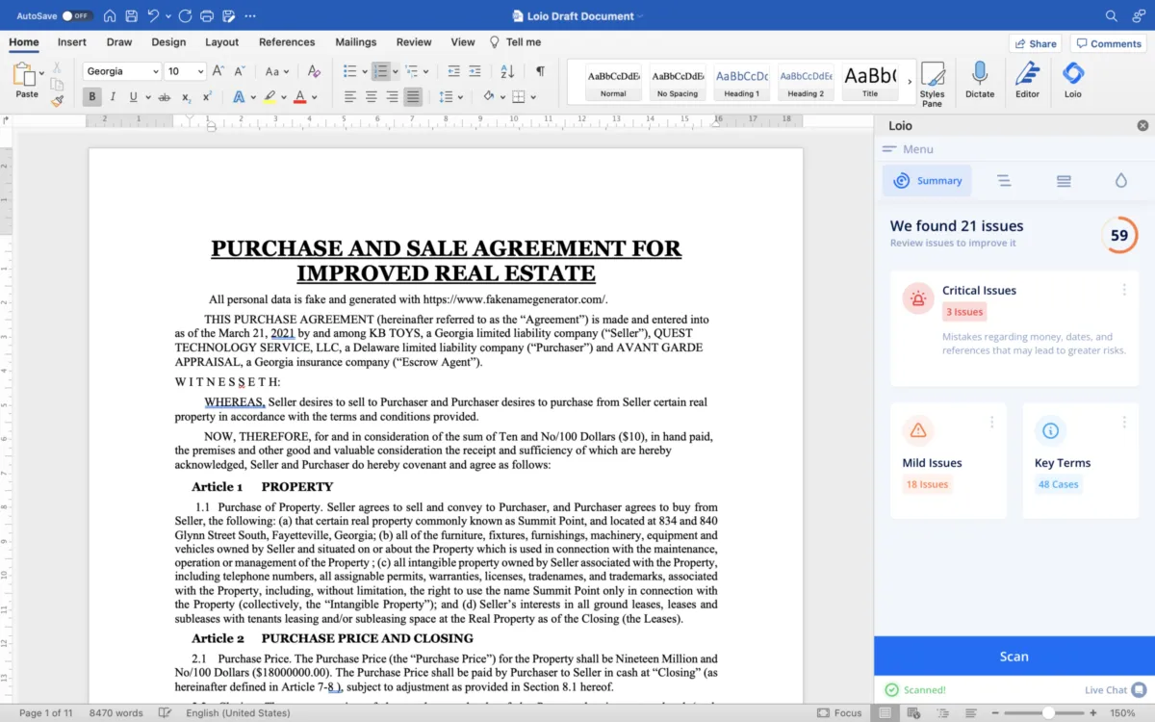Viewport: 1155px width, 722px height.
Task: Toggle Italic formatting
Action: (113, 96)
